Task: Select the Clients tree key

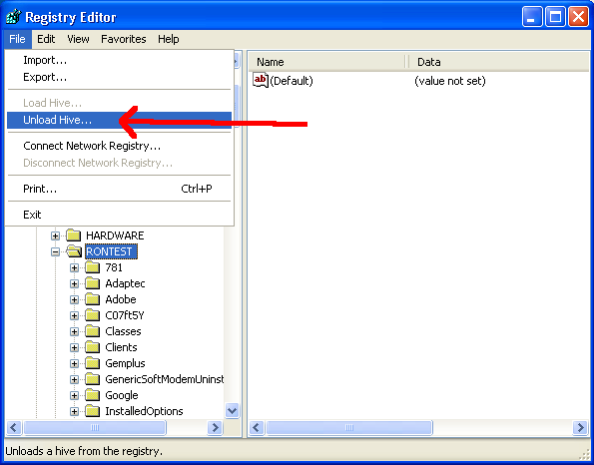Action: point(121,347)
